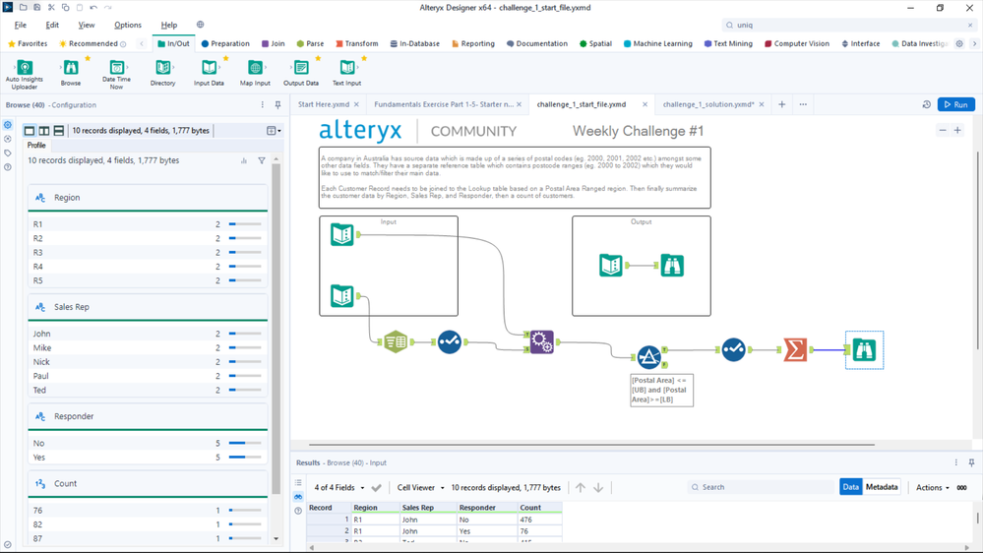Click the canvas horizontal scrollbar
The width and height of the screenshot is (983, 553).
tap(591, 445)
